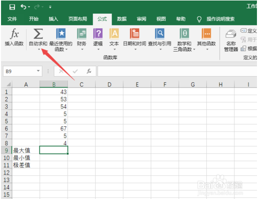Screen dimensions: 259x199
Task: Click into the formula bar input
Action: tap(177, 71)
